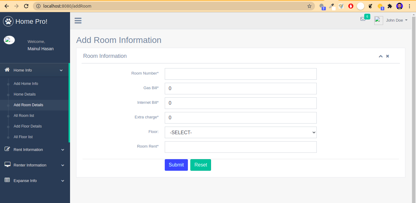Image resolution: width=416 pixels, height=203 pixels.
Task: Select the Home Info house icon
Action: tap(7, 70)
